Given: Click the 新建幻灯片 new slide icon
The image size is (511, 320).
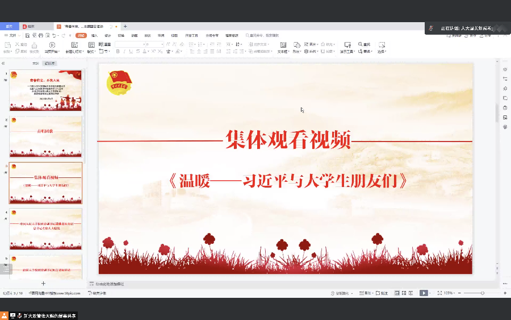Looking at the screenshot, I should point(74,44).
